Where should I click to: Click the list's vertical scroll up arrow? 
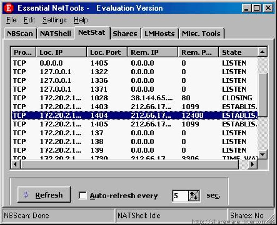pos(262,52)
